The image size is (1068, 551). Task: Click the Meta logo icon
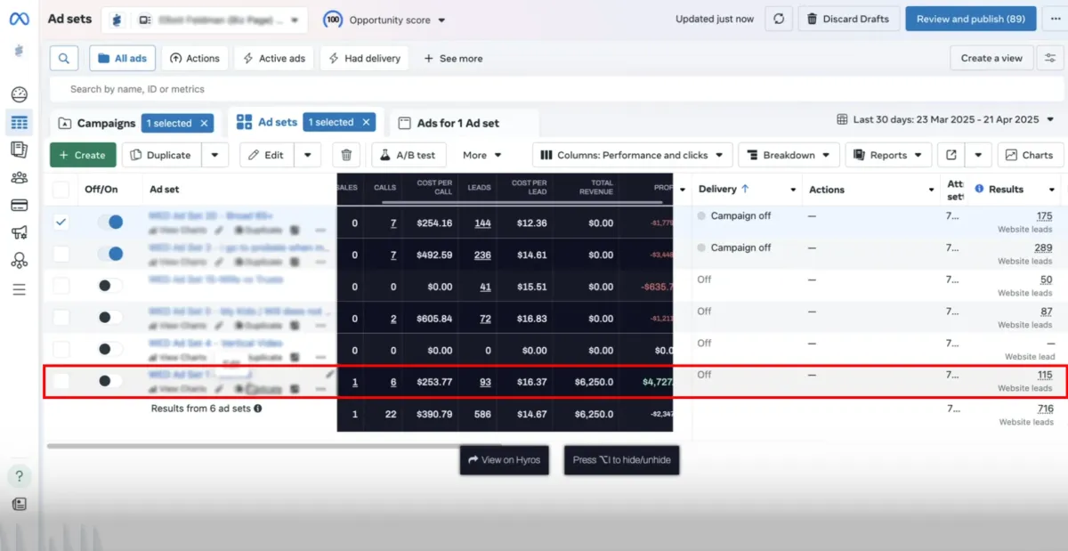(19, 19)
